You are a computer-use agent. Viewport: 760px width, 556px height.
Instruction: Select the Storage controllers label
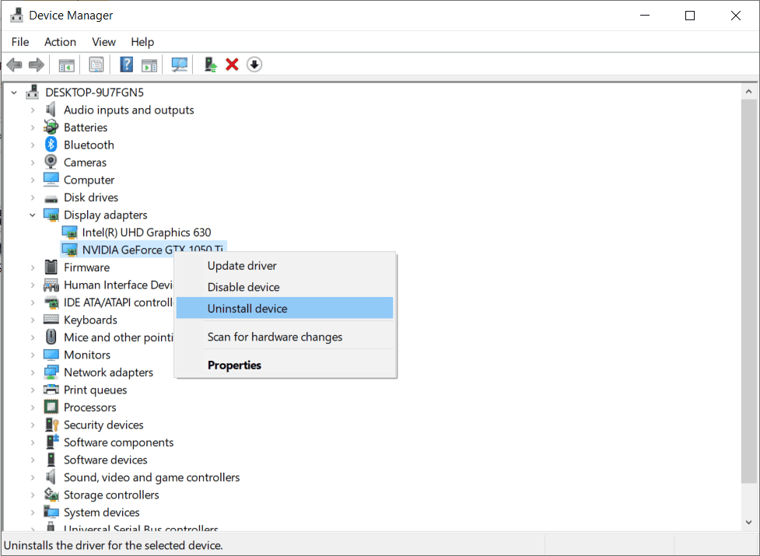click(x=111, y=495)
